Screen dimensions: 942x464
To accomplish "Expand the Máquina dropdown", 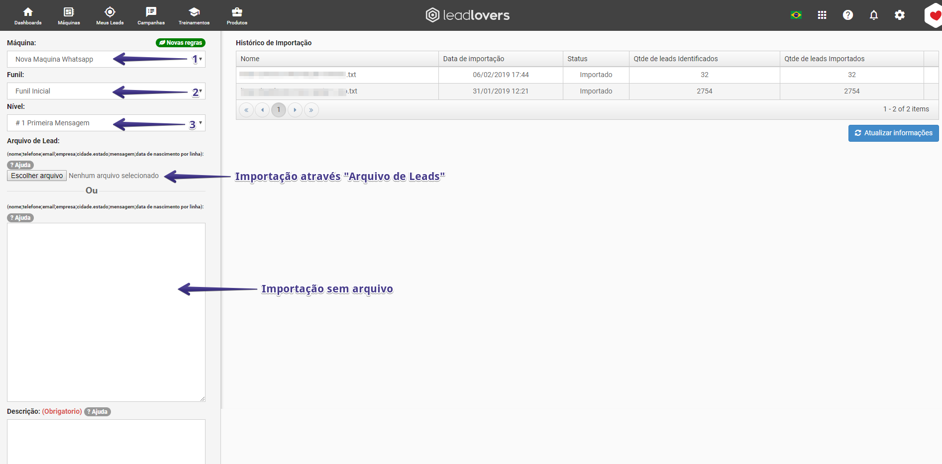I will pyautogui.click(x=106, y=59).
